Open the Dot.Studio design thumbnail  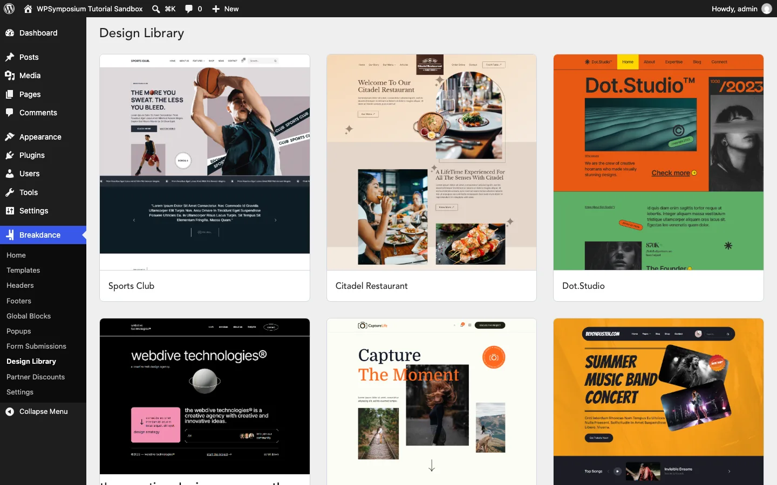point(658,162)
